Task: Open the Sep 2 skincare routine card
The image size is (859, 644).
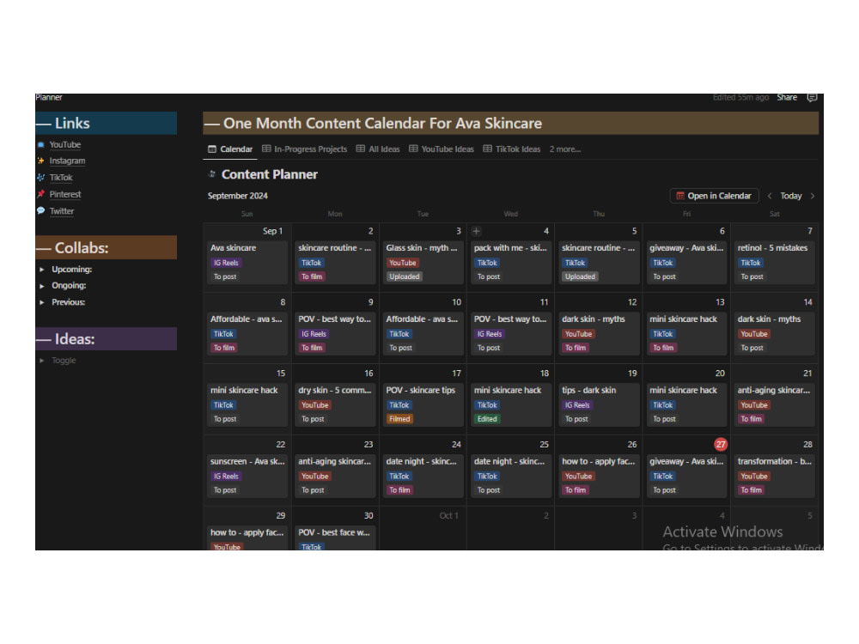Action: point(335,262)
